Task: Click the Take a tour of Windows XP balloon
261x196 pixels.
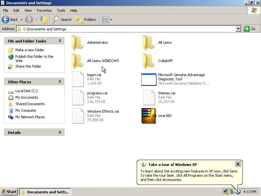Action: tap(190, 172)
